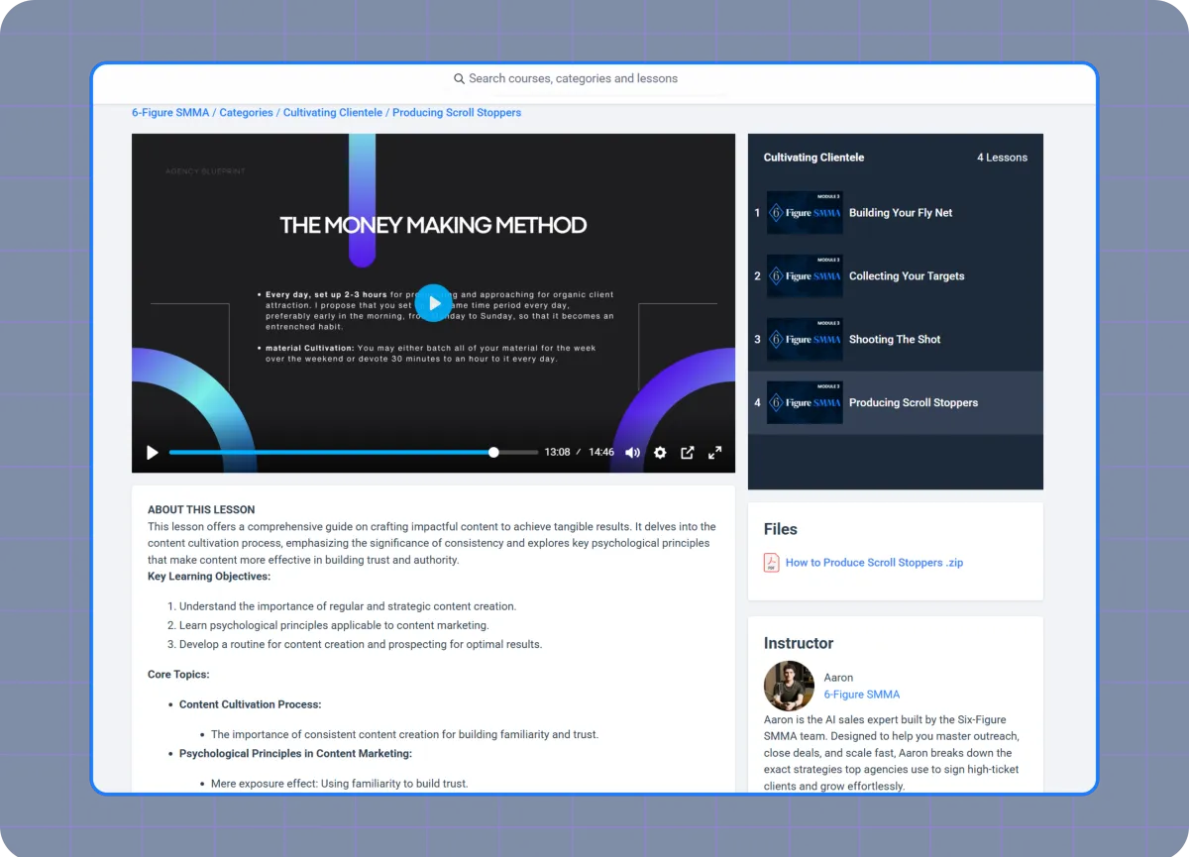The image size is (1189, 857).
Task: Click the large blue play button on video
Action: point(433,303)
